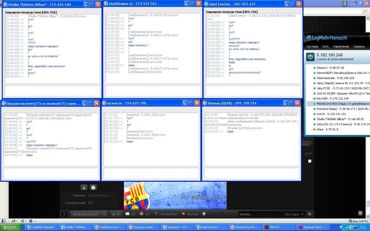Click the add friend profile icon
This screenshot has height=231, width=370.
click(84, 187)
